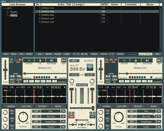Click Album column header
Image resolution: width=164 pixels, height=131 pixels.
(150, 5)
